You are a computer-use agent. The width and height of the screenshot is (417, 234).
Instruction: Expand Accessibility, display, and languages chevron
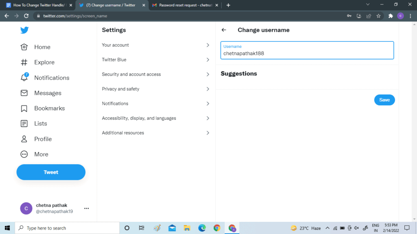point(208,118)
